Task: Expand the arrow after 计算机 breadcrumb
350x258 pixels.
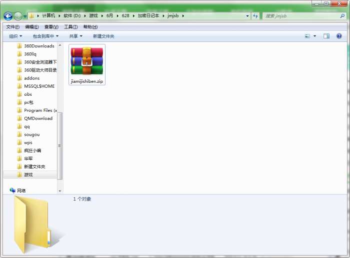Action: 59,16
